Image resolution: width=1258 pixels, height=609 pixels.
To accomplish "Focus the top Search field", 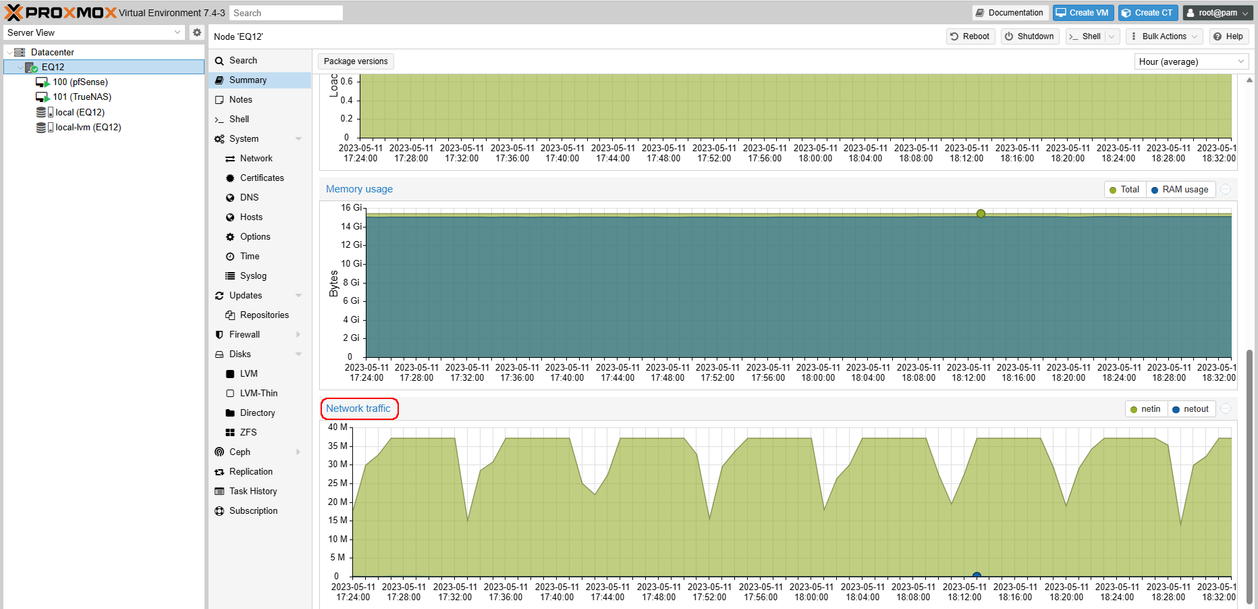I will tap(286, 13).
